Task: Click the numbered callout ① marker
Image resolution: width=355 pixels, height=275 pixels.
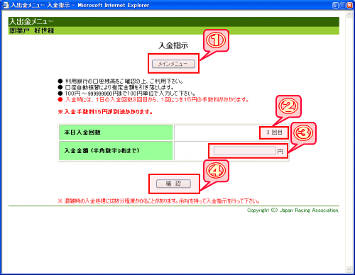Action: [216, 40]
